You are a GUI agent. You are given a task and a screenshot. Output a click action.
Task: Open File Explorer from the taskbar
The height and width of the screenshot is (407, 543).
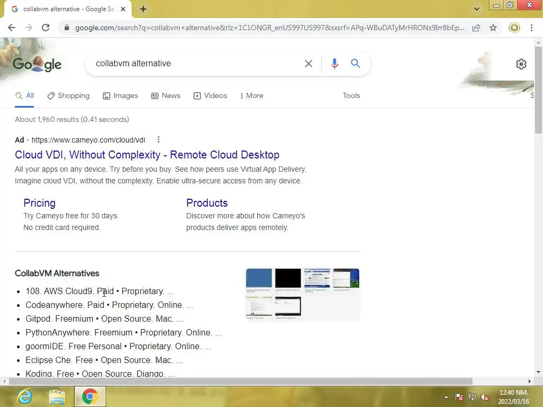[x=57, y=396]
